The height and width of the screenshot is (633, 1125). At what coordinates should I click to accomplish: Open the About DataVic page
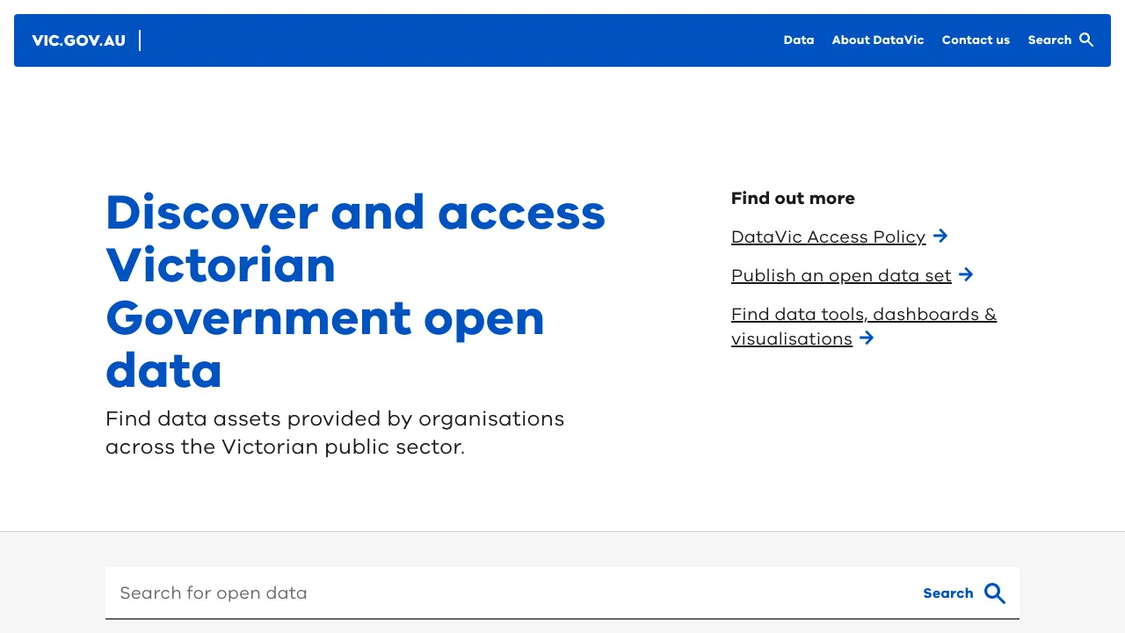(878, 40)
